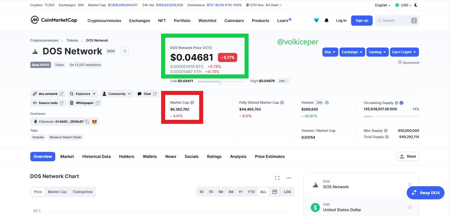450x216 pixels.
Task: Switch to the Holders tab
Action: [x=127, y=157]
